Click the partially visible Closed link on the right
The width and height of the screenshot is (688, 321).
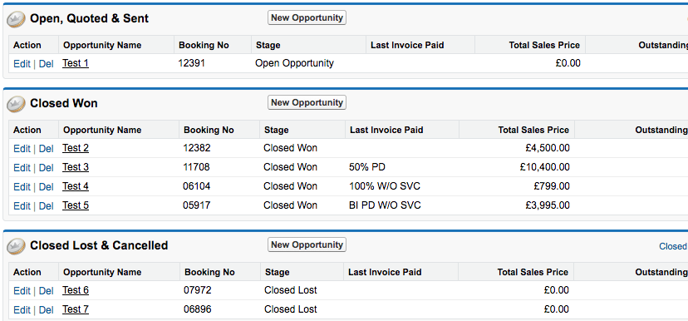pos(673,246)
